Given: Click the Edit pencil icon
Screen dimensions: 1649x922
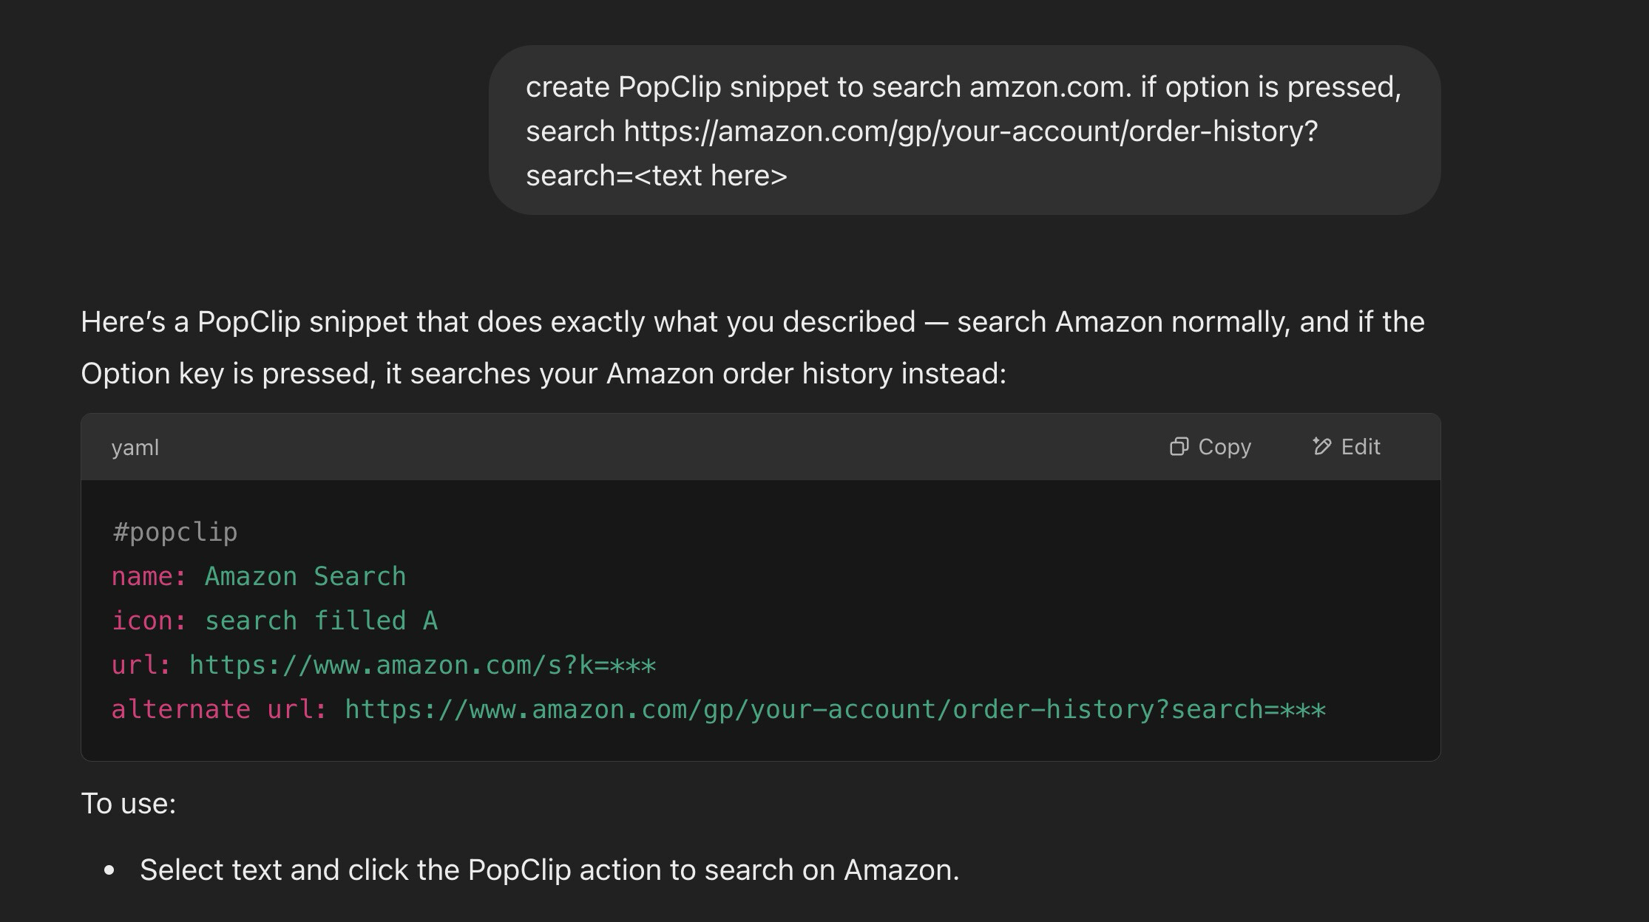Looking at the screenshot, I should [x=1321, y=446].
